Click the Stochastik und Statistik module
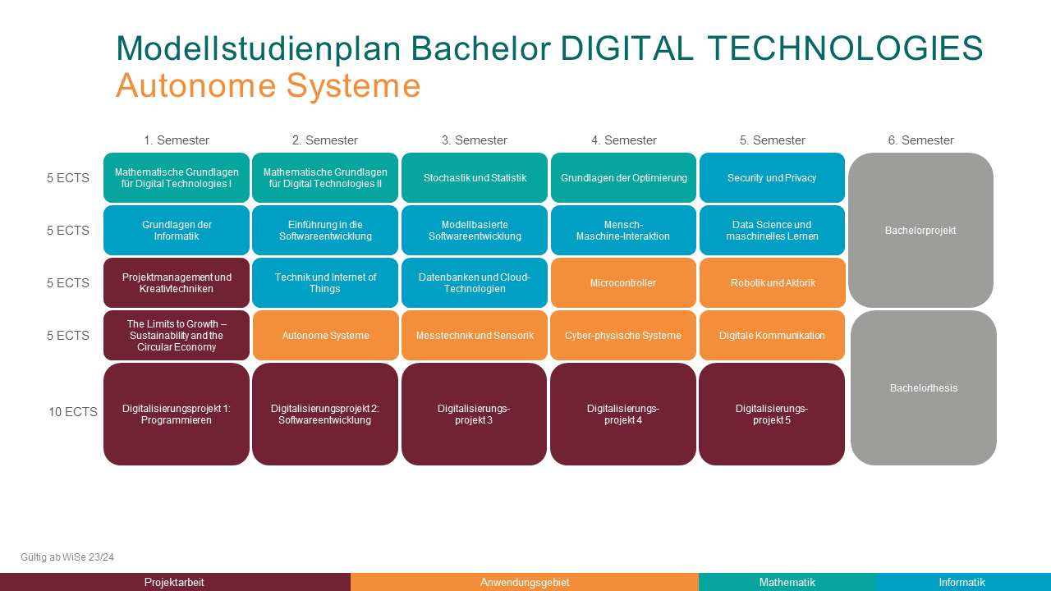 pyautogui.click(x=475, y=177)
